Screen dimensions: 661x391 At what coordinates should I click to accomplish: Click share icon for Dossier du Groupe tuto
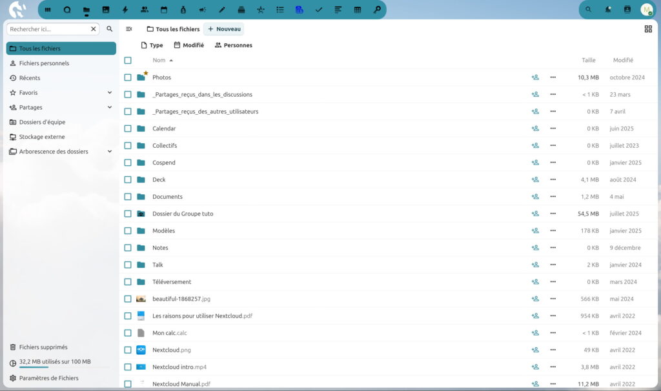click(535, 214)
